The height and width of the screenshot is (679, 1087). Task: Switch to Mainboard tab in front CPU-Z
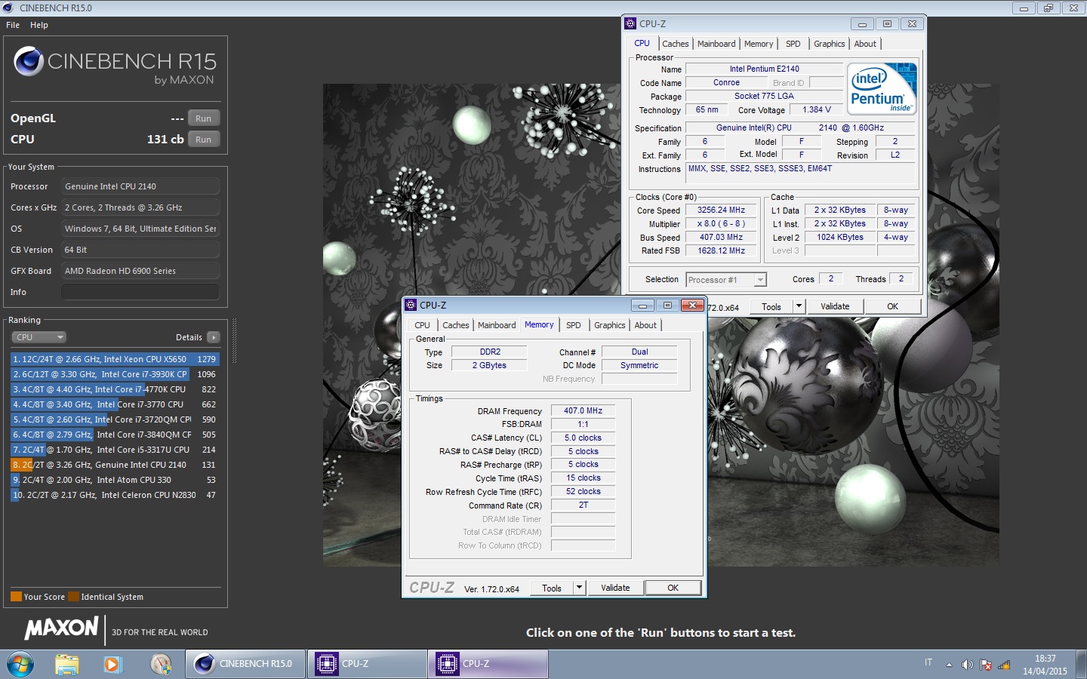point(497,325)
